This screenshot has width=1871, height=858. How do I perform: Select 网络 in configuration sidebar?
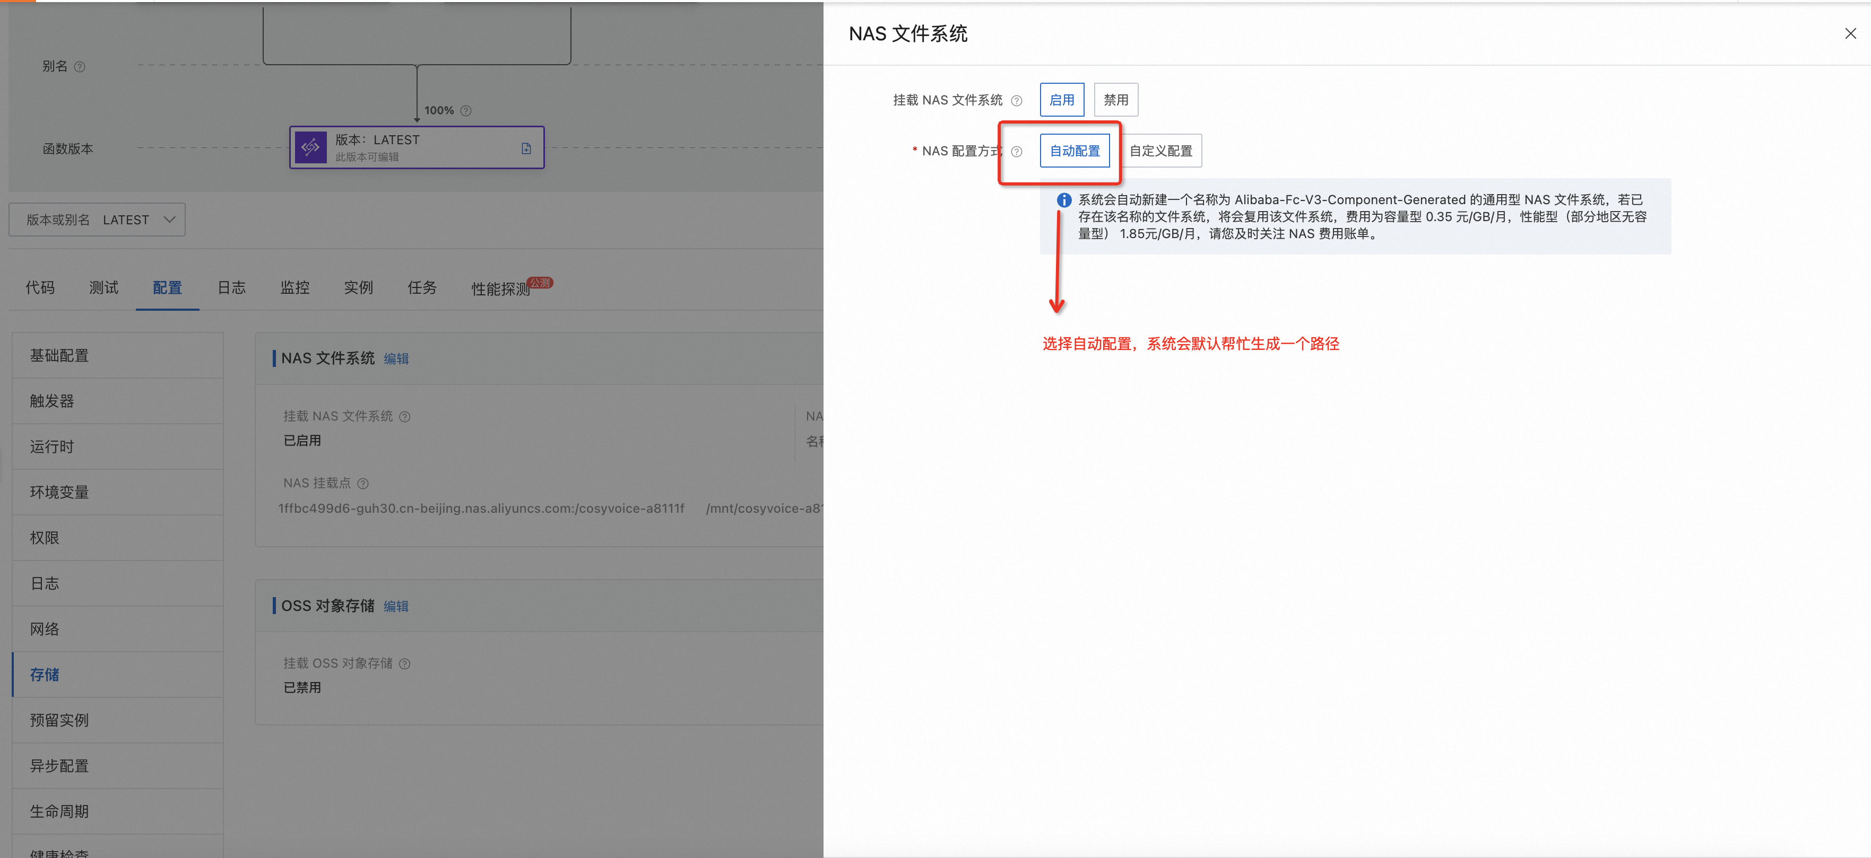tap(118, 629)
